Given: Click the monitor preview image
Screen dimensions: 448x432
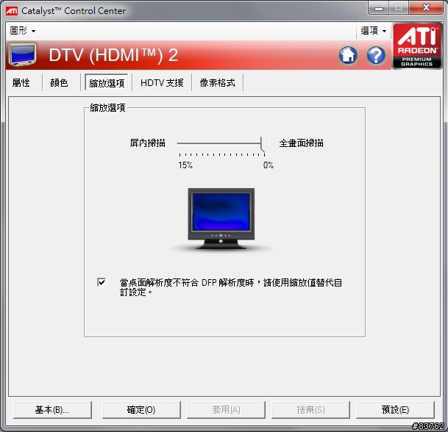Looking at the screenshot, I should [221, 219].
